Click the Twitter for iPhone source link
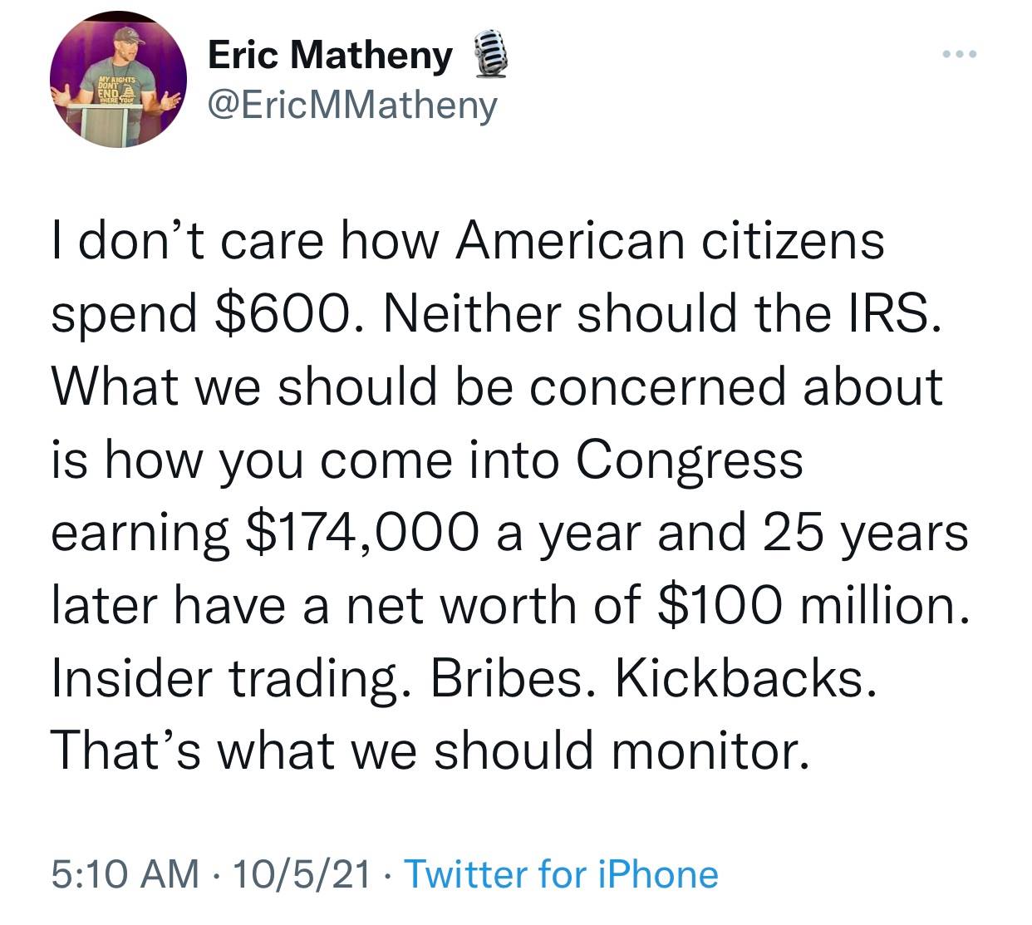Image resolution: width=1032 pixels, height=925 pixels. 560,874
